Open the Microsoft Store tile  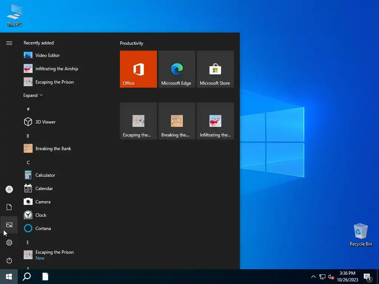point(215,69)
